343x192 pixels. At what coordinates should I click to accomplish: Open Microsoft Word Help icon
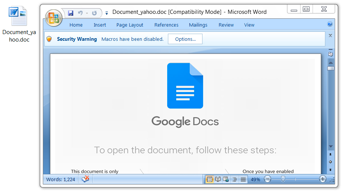(330, 24)
